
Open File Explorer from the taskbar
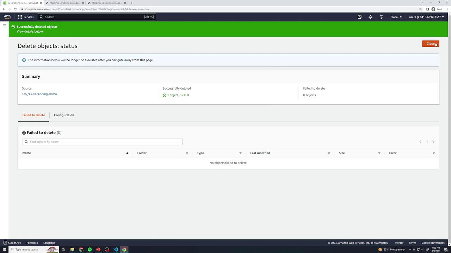tap(72, 249)
